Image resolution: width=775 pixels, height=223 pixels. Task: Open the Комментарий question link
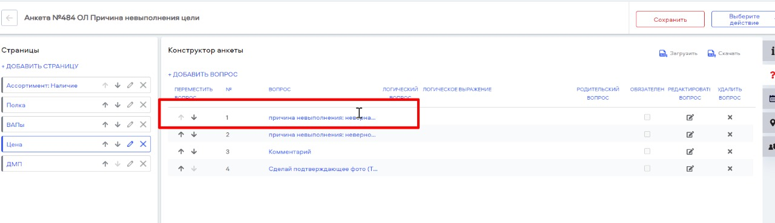289,152
